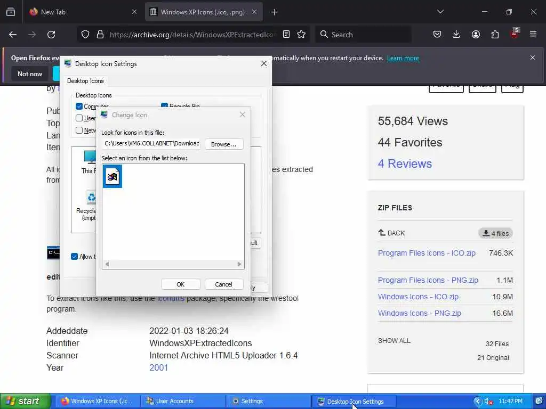The width and height of the screenshot is (546, 409).
Task: Toggle the User's Files checkbox
Action: pyautogui.click(x=79, y=118)
